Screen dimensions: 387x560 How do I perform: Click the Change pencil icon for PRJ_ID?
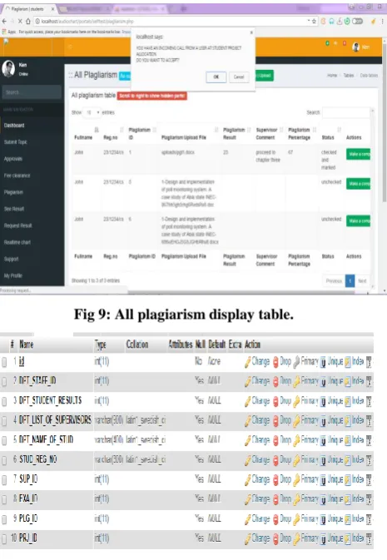tap(248, 539)
